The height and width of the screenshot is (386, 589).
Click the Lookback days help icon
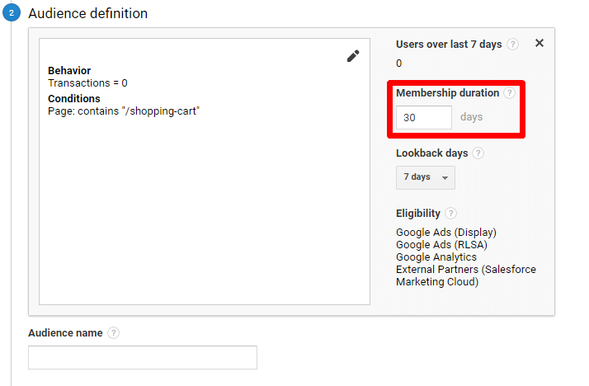pos(478,153)
